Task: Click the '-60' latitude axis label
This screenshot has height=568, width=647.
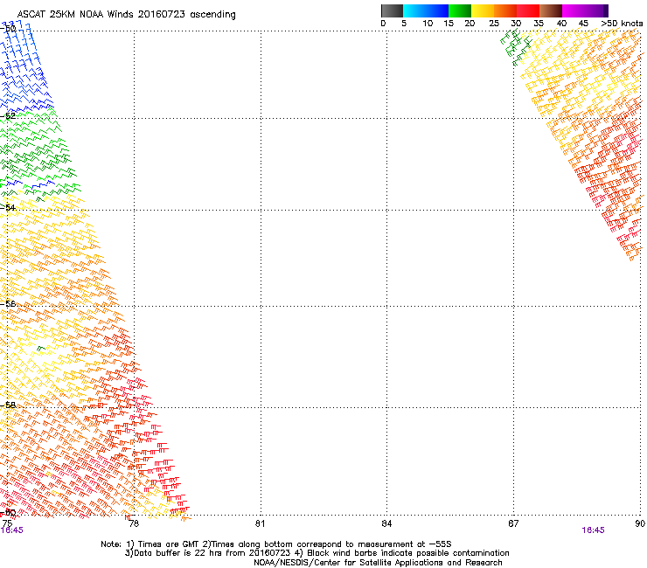Action: (8, 513)
